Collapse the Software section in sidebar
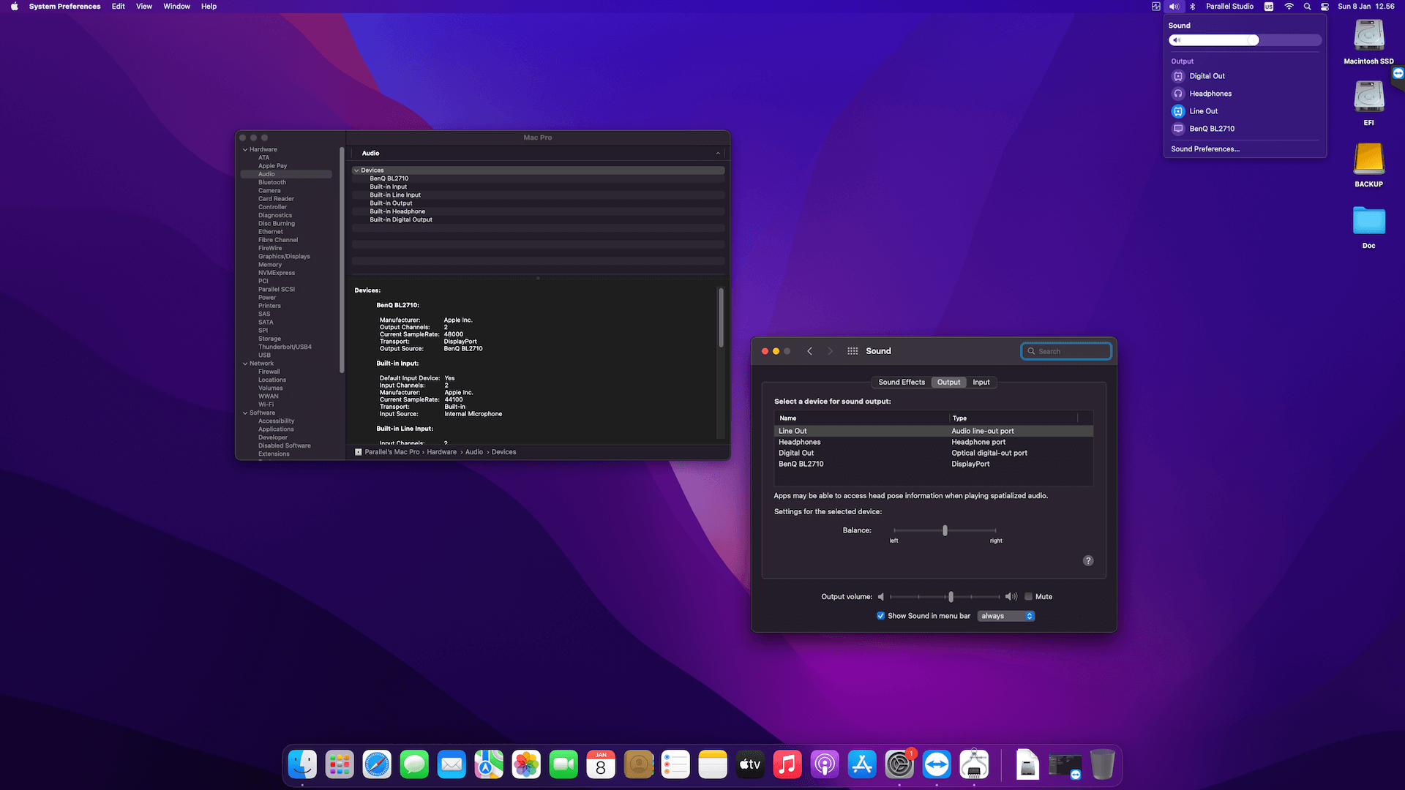 245,413
